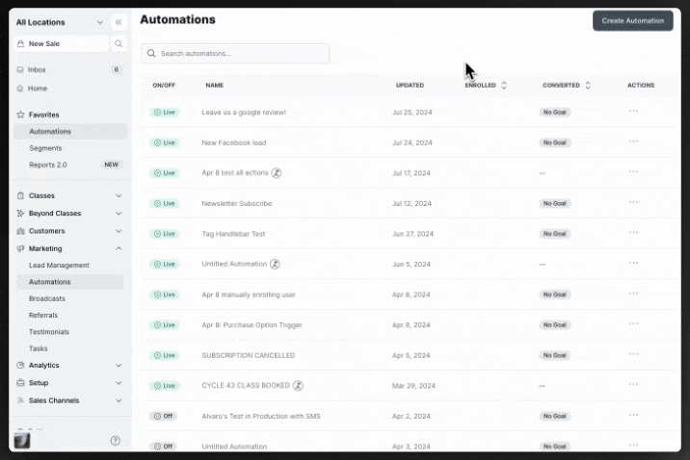690x460 pixels.
Task: Toggle Live status for SUBSCRIPTION CANCELLED
Action: pyautogui.click(x=164, y=355)
